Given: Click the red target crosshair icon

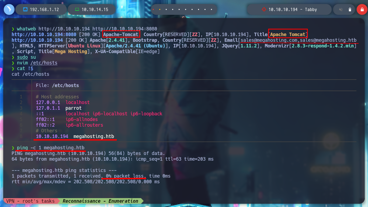Looking at the screenshot, I should point(264,9).
